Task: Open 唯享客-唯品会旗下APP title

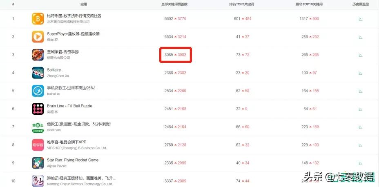Action: click(67, 142)
